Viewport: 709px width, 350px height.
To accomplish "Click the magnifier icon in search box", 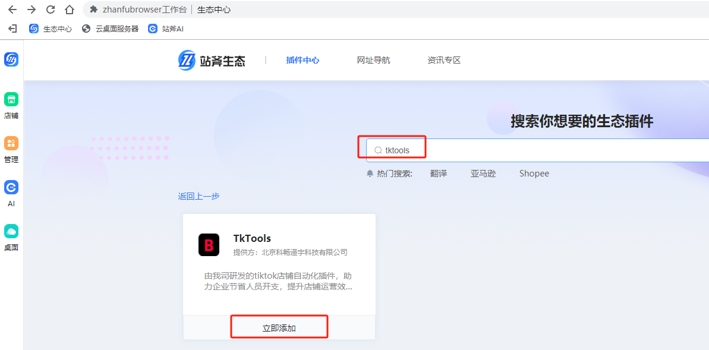I will pos(378,150).
